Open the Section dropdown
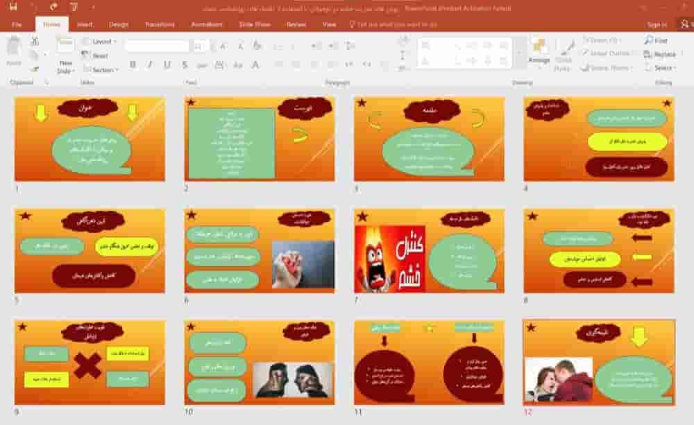The image size is (694, 425). pyautogui.click(x=101, y=69)
